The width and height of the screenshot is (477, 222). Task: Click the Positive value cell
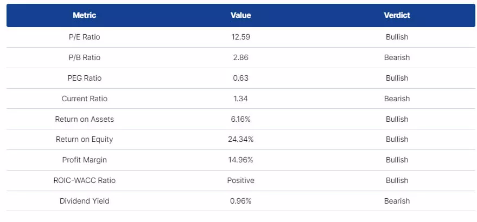pyautogui.click(x=240, y=180)
